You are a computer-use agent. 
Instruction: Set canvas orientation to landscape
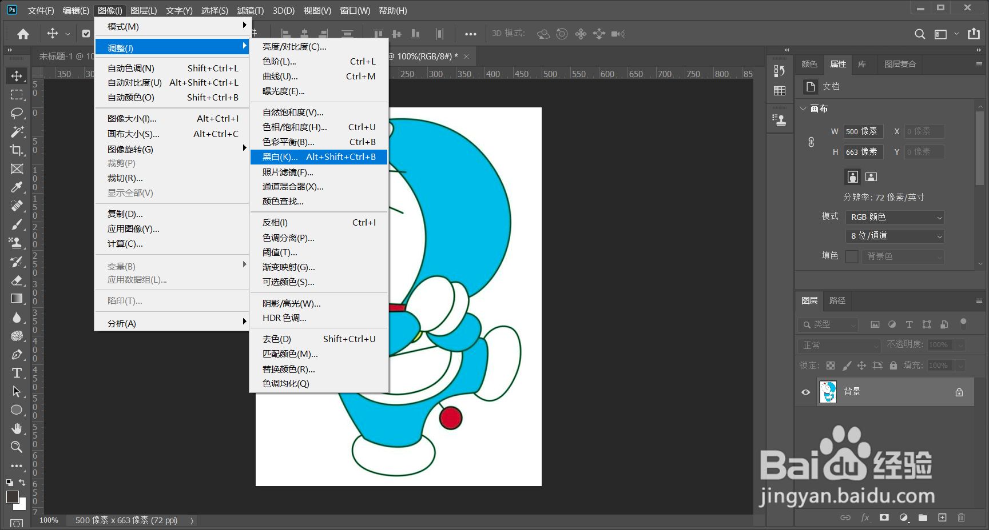click(x=871, y=177)
